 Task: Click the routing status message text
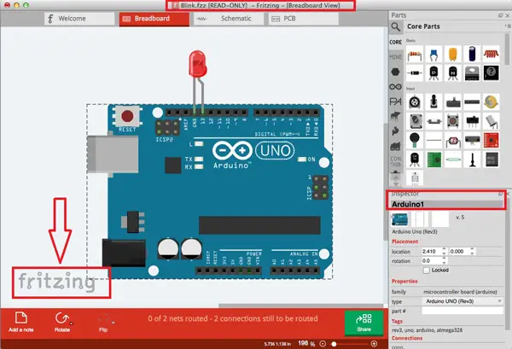pyautogui.click(x=232, y=318)
